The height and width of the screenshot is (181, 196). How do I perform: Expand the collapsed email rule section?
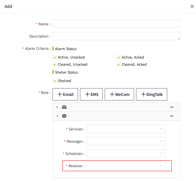[x=57, y=107]
